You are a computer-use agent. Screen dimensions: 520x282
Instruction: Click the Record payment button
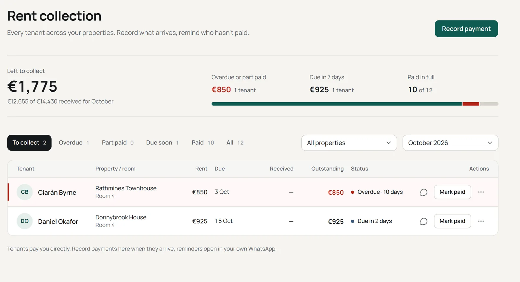(x=466, y=29)
